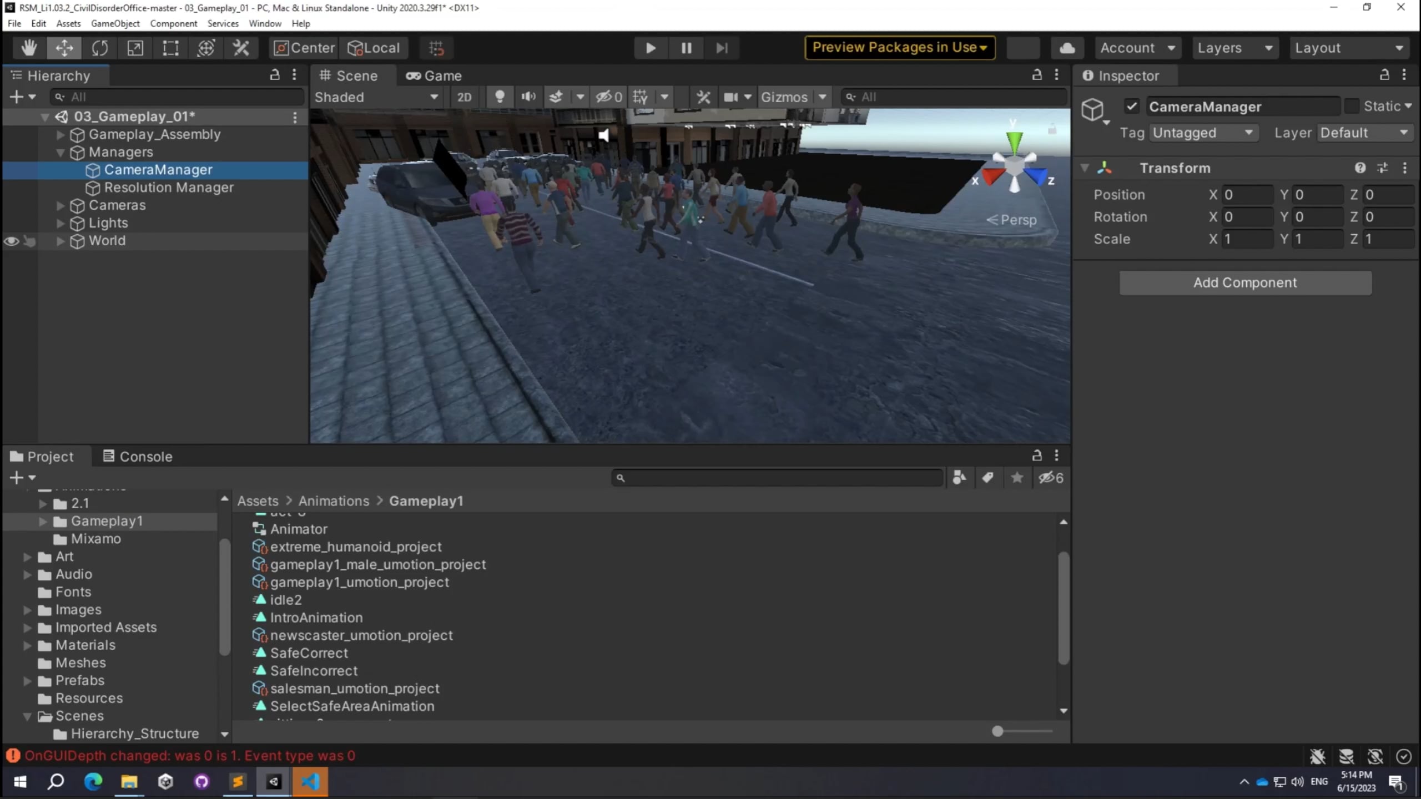Select the Move tool
The image size is (1421, 799).
tap(64, 48)
